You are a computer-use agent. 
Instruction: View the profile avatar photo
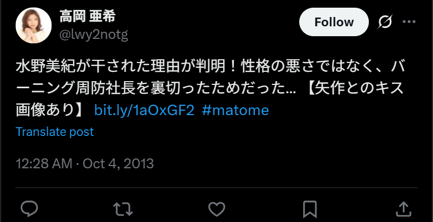pos(33,25)
